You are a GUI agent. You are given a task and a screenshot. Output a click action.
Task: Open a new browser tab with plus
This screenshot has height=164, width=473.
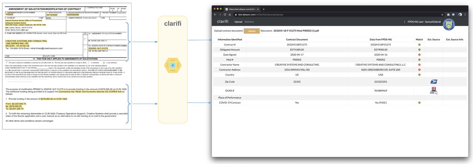click(264, 9)
